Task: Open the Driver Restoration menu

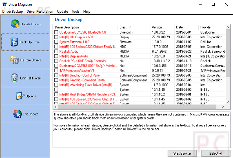Action: (40, 11)
